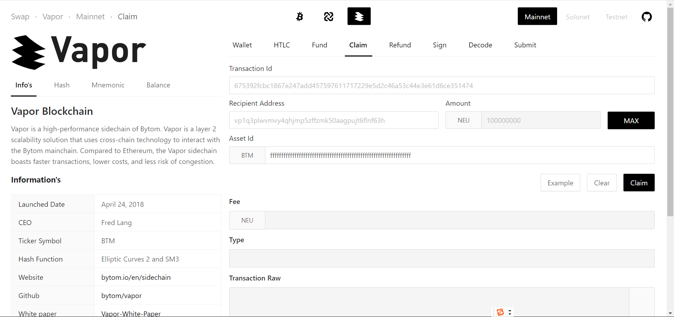Click the Sogou input method icon
This screenshot has height=317, width=674.
pyautogui.click(x=500, y=312)
